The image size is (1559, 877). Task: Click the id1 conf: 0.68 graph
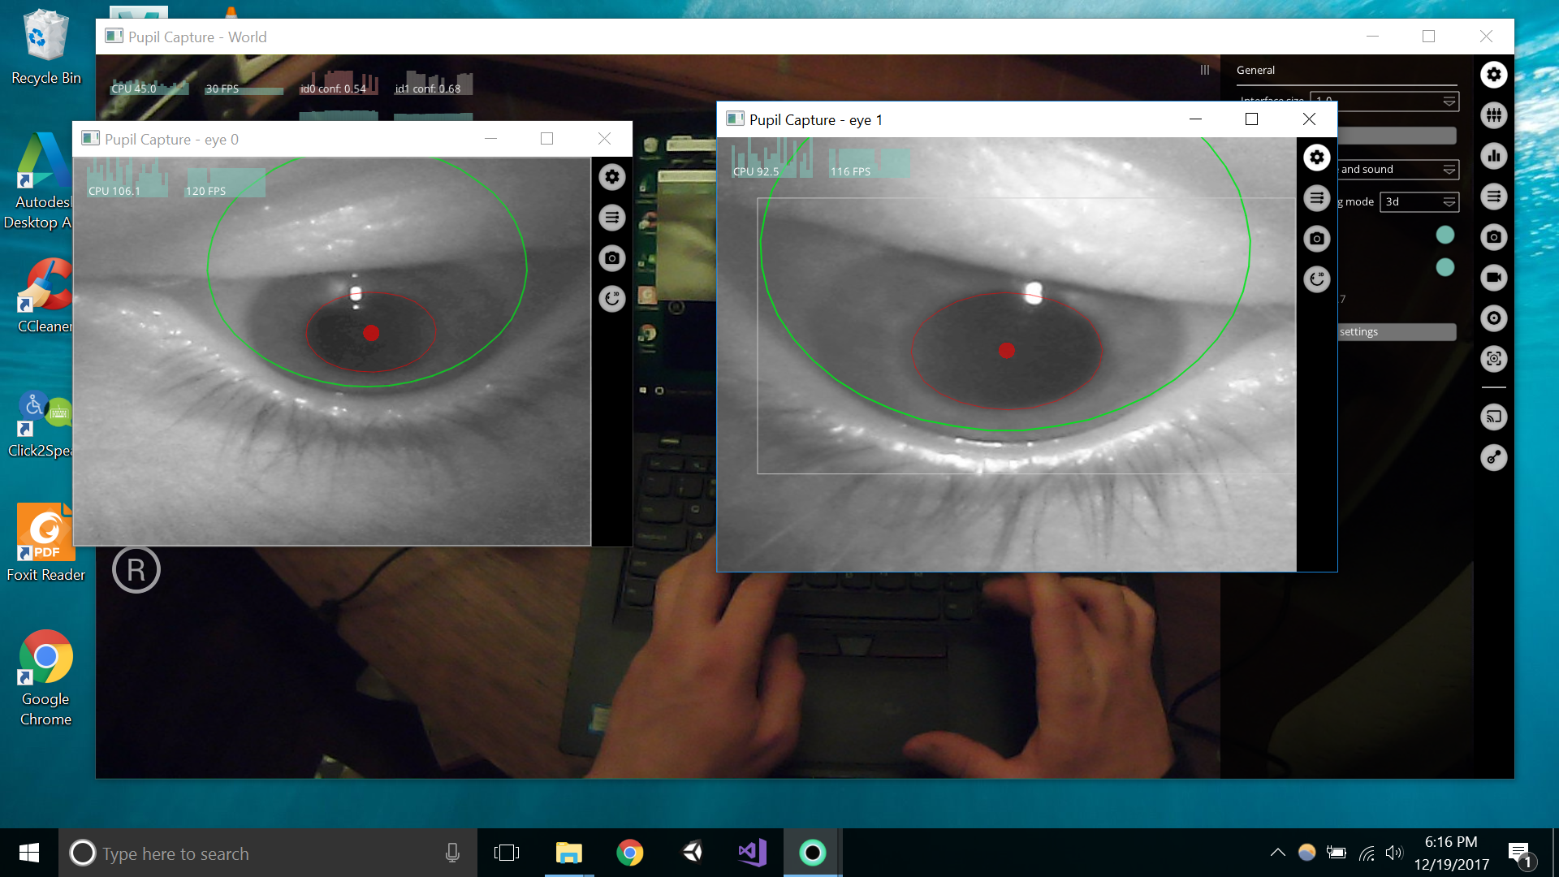(x=434, y=84)
